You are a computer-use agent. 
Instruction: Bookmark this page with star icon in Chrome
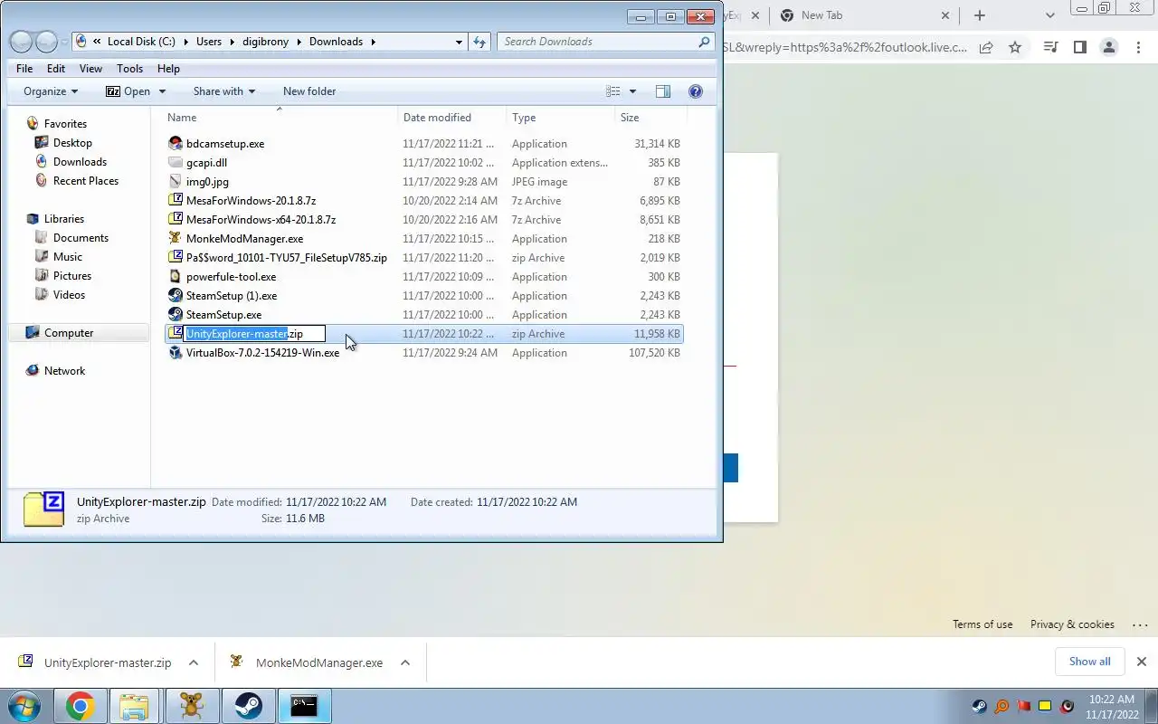(1015, 47)
